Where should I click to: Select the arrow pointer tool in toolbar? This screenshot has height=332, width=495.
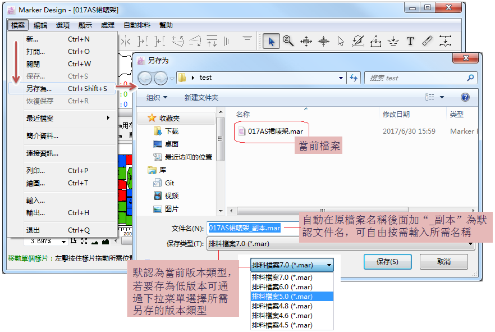272,41
